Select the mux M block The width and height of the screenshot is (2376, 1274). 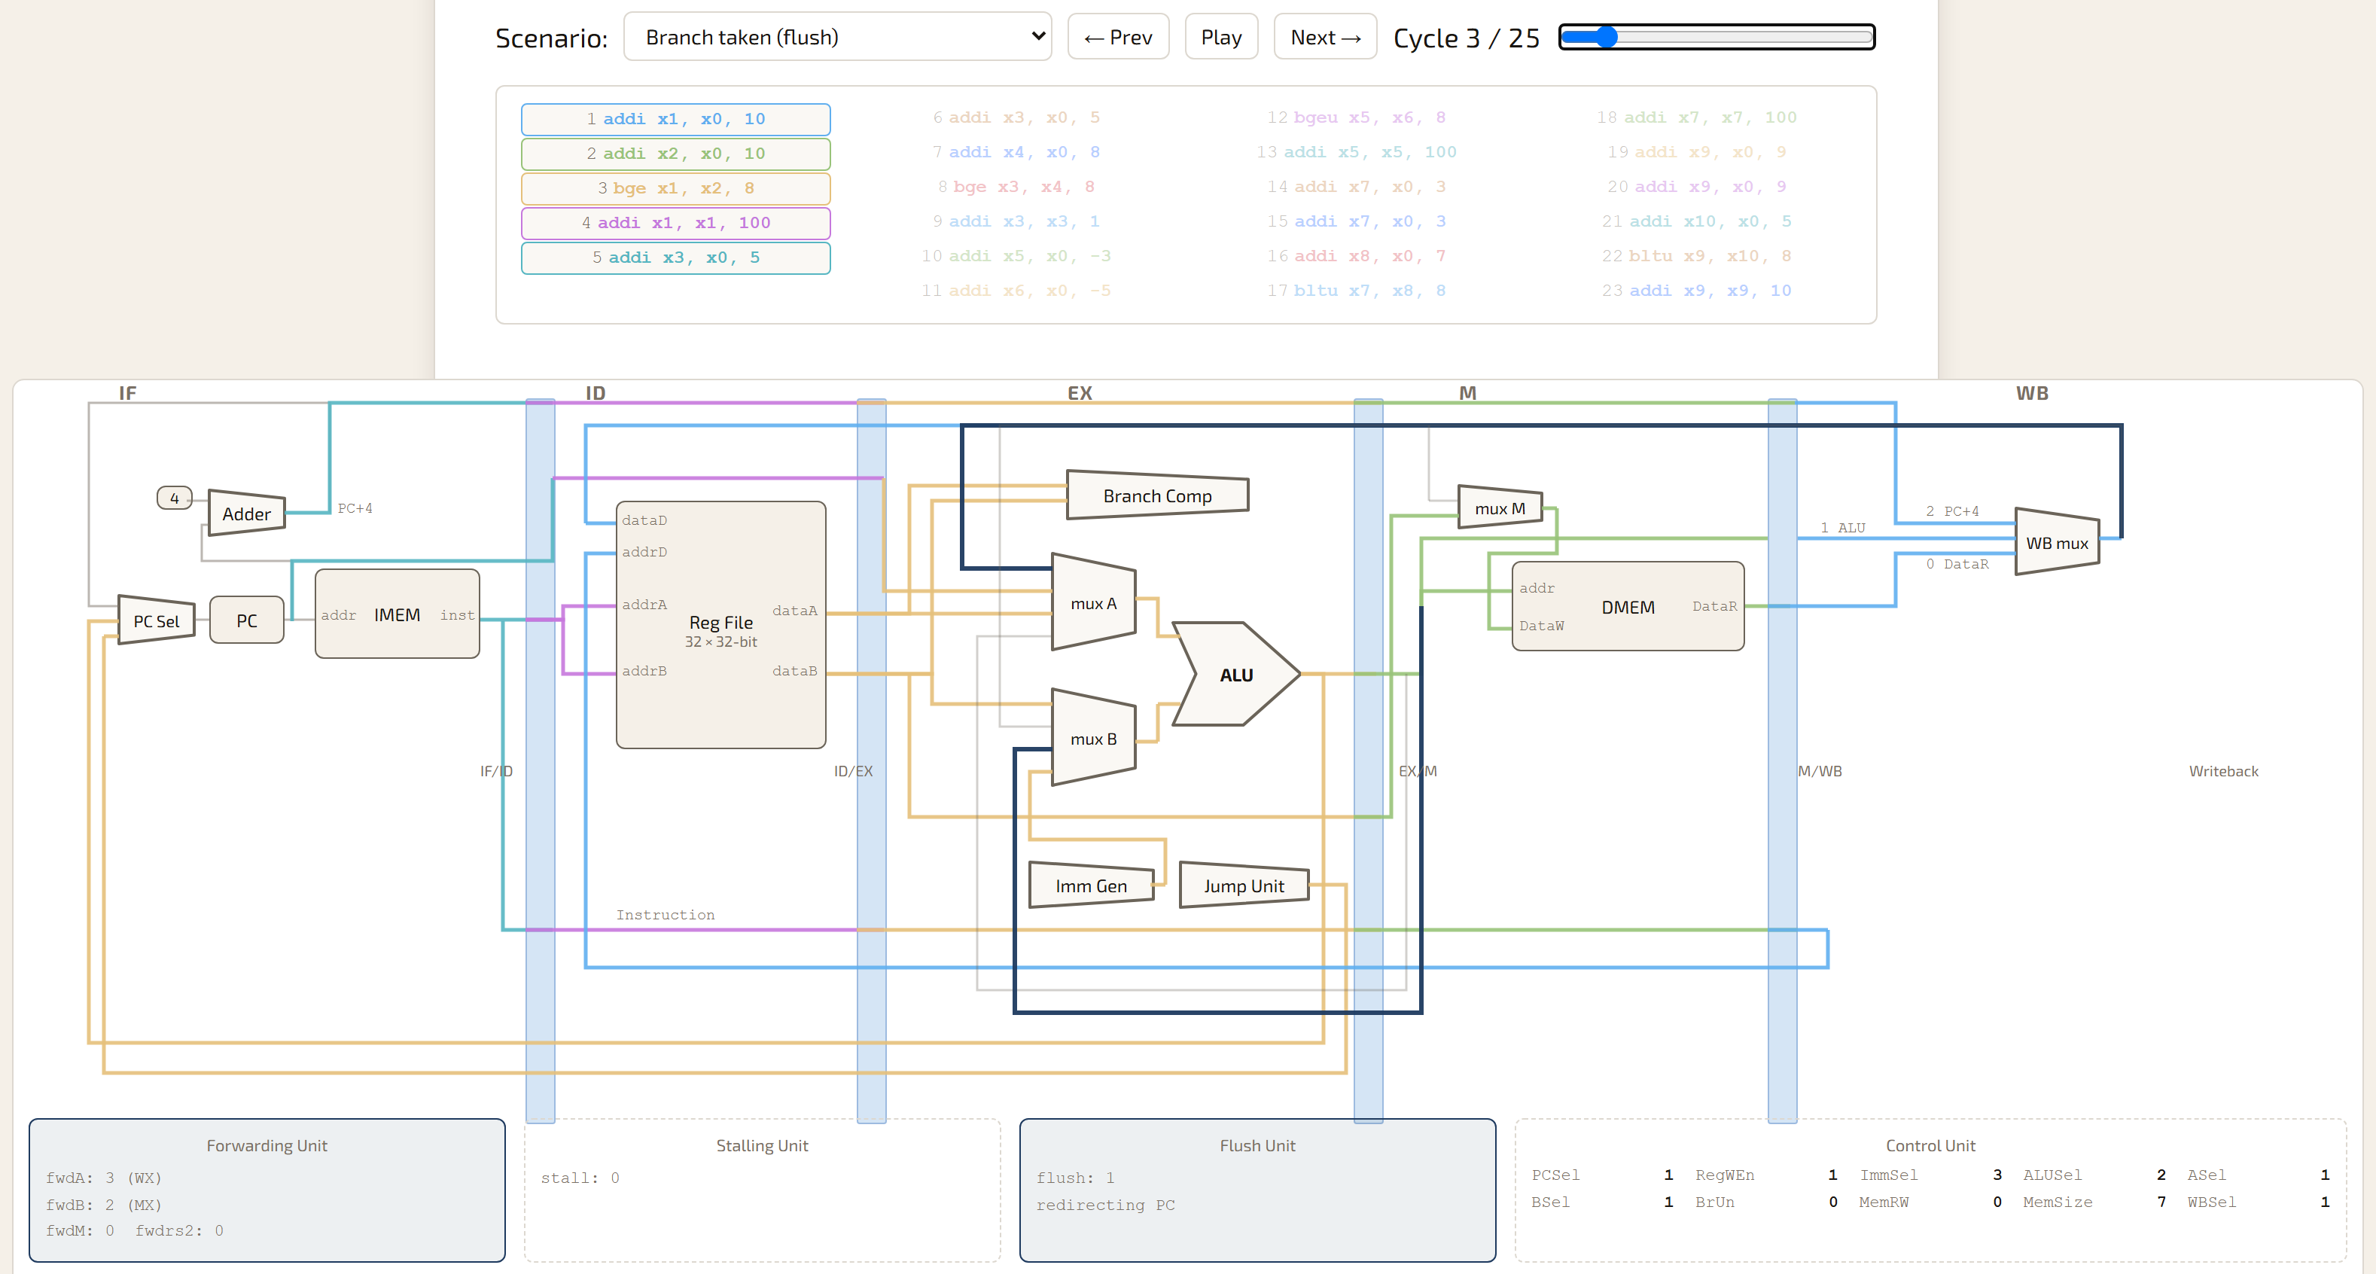[1500, 507]
